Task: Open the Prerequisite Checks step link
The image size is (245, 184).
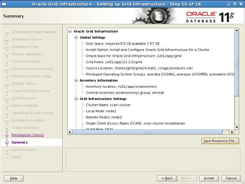Action: pos(28,135)
